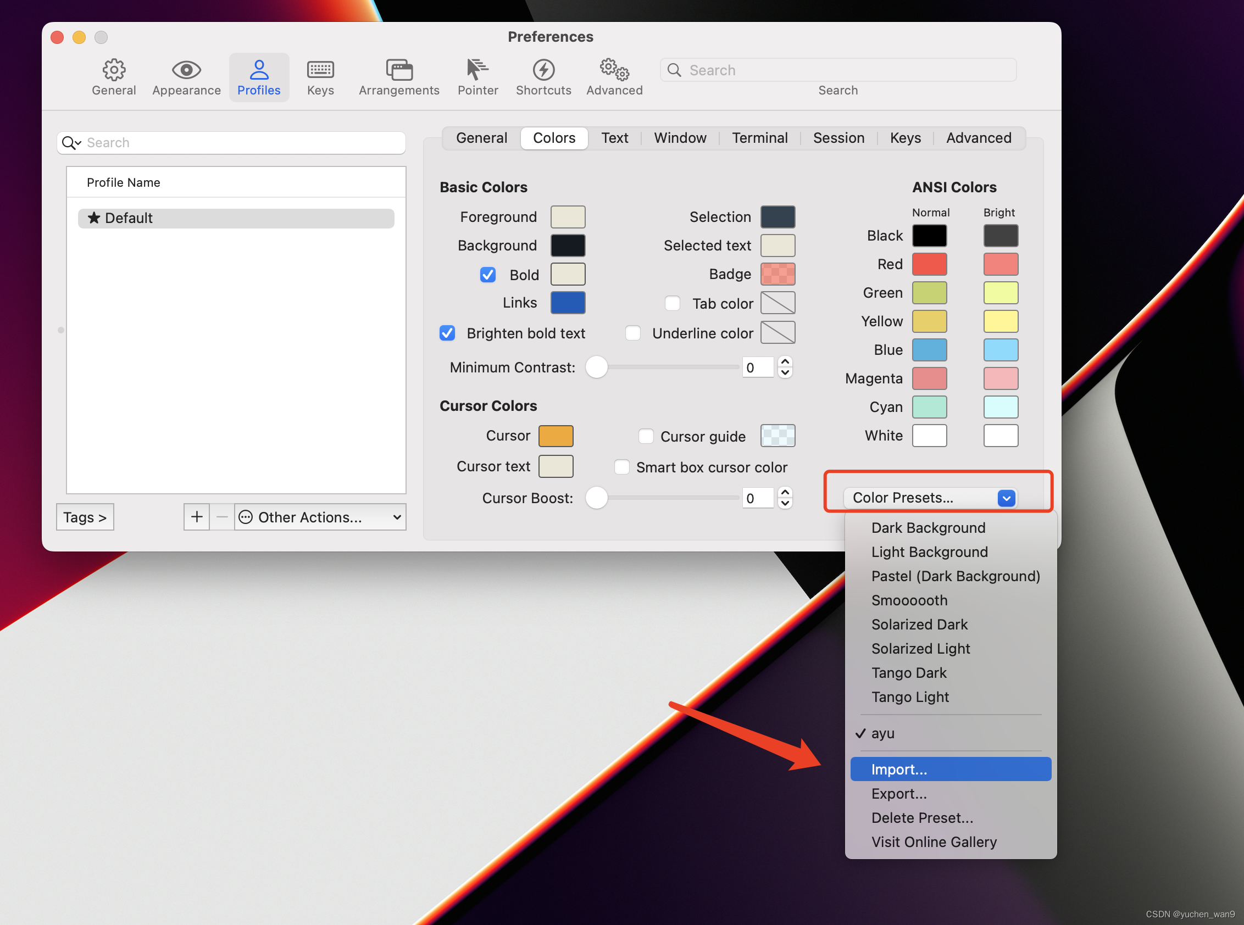
Task: Disable the Brighten bold text checkbox
Action: pos(447,333)
